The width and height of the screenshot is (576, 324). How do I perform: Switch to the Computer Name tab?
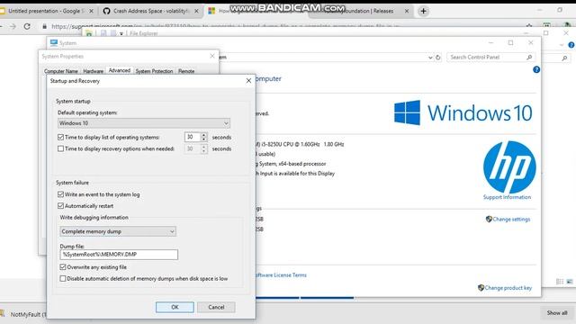coord(61,71)
